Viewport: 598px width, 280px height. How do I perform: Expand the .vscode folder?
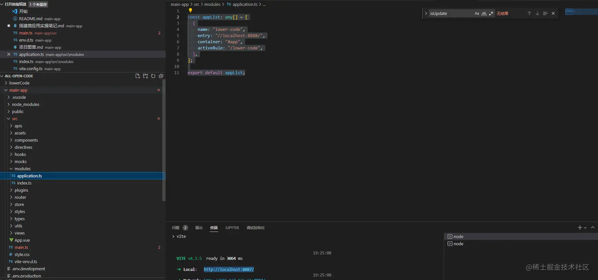[83, 97]
